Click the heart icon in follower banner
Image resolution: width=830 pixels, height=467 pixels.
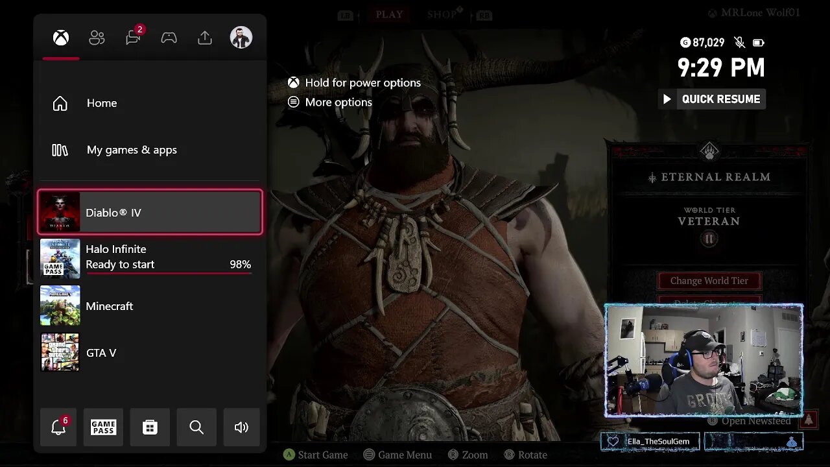[613, 442]
